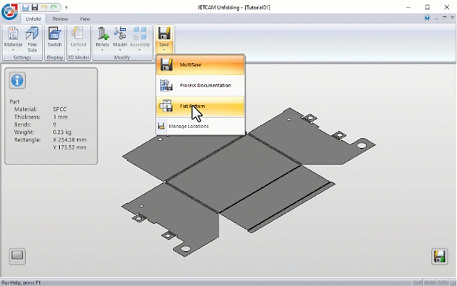Image resolution: width=457 pixels, height=286 pixels.
Task: Click the Y 173.52 mm rectangle value
Action: pyautogui.click(x=69, y=147)
